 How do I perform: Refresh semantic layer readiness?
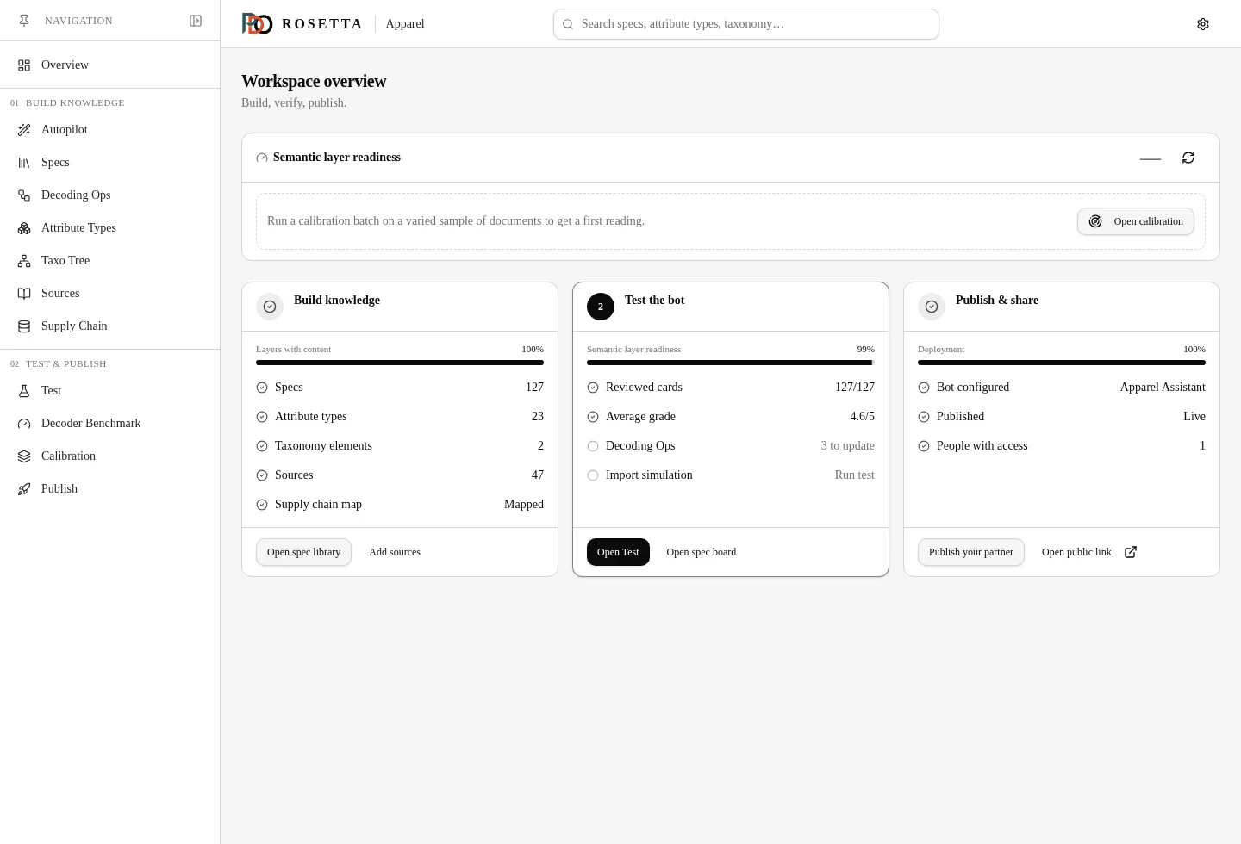click(1188, 158)
